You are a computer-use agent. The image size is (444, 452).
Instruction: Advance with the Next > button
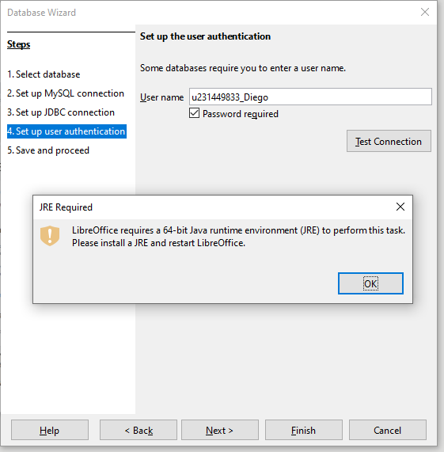(x=220, y=430)
